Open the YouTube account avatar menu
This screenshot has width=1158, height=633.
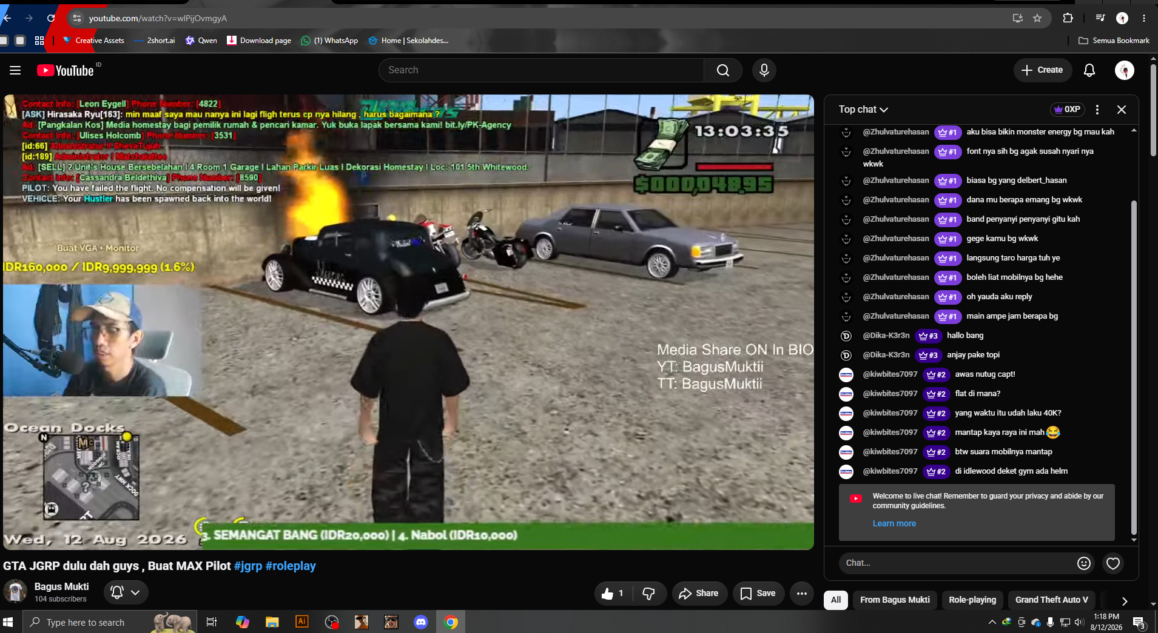point(1125,70)
